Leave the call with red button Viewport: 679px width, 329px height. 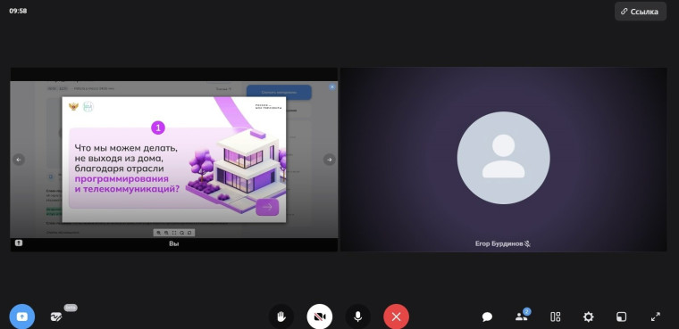tap(396, 317)
